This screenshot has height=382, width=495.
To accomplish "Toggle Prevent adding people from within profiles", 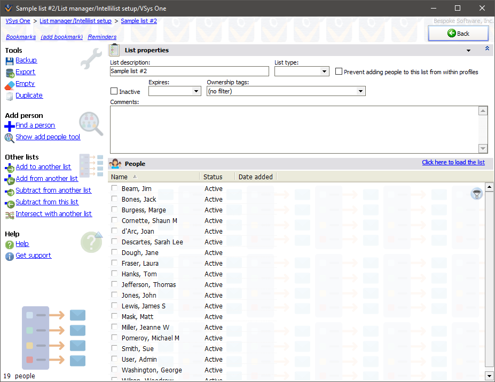I will [340, 71].
